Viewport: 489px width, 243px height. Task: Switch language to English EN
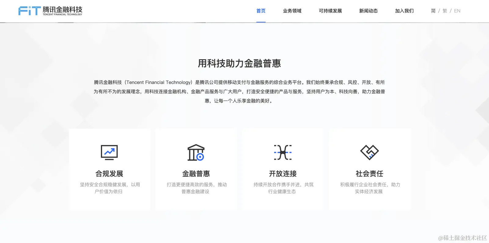[457, 11]
